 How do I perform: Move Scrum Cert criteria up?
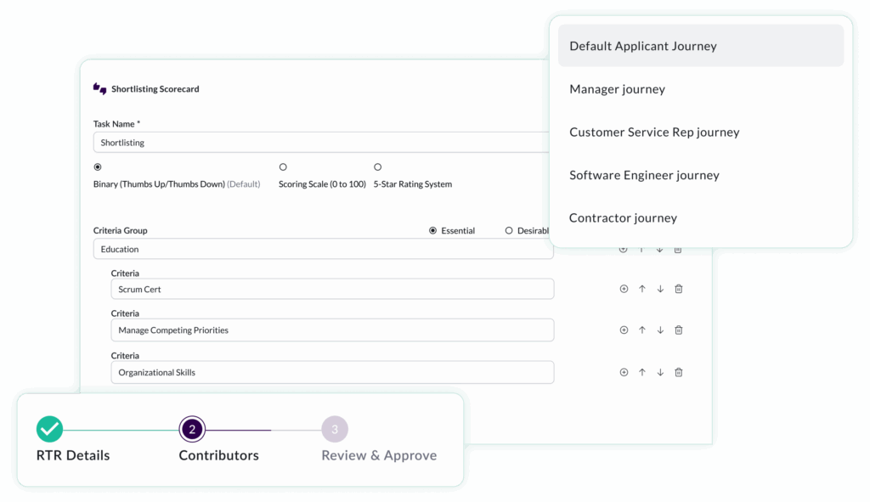pos(642,289)
